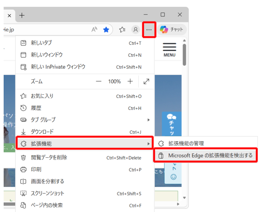260x212 pixels.
Task: Select 閲覧データを削除 menu item
Action: (x=85, y=158)
